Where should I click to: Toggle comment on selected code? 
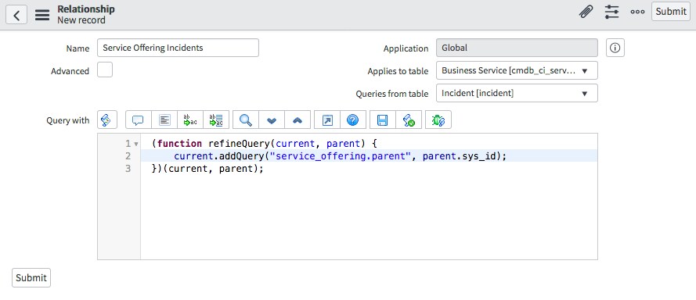[x=139, y=120]
